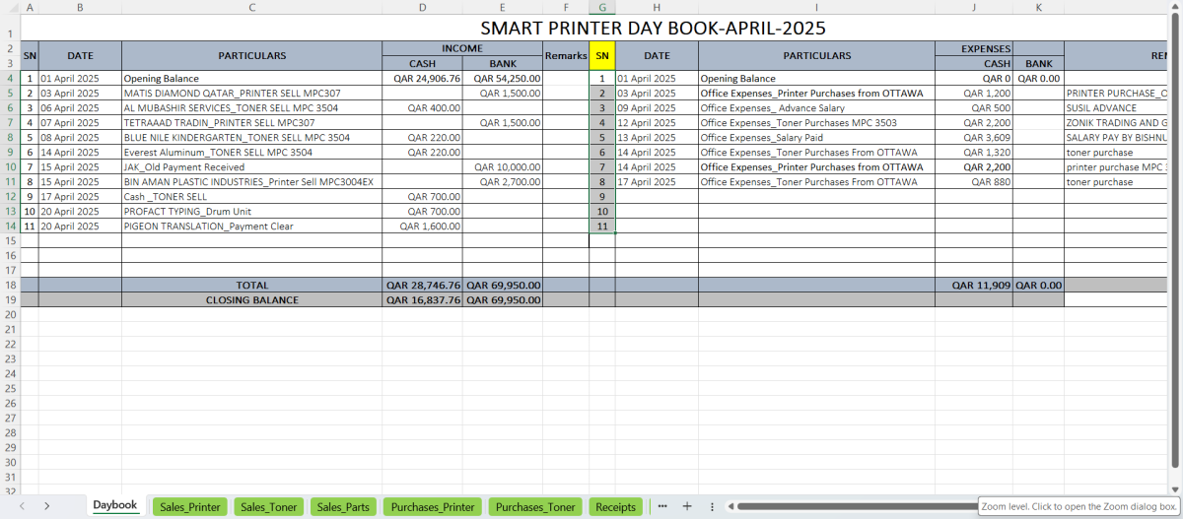Image resolution: width=1183 pixels, height=519 pixels.
Task: Switch to the Sales_Printer sheet tab
Action: pyautogui.click(x=190, y=507)
